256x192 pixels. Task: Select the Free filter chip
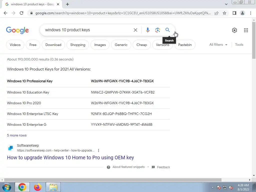[x=33, y=45]
